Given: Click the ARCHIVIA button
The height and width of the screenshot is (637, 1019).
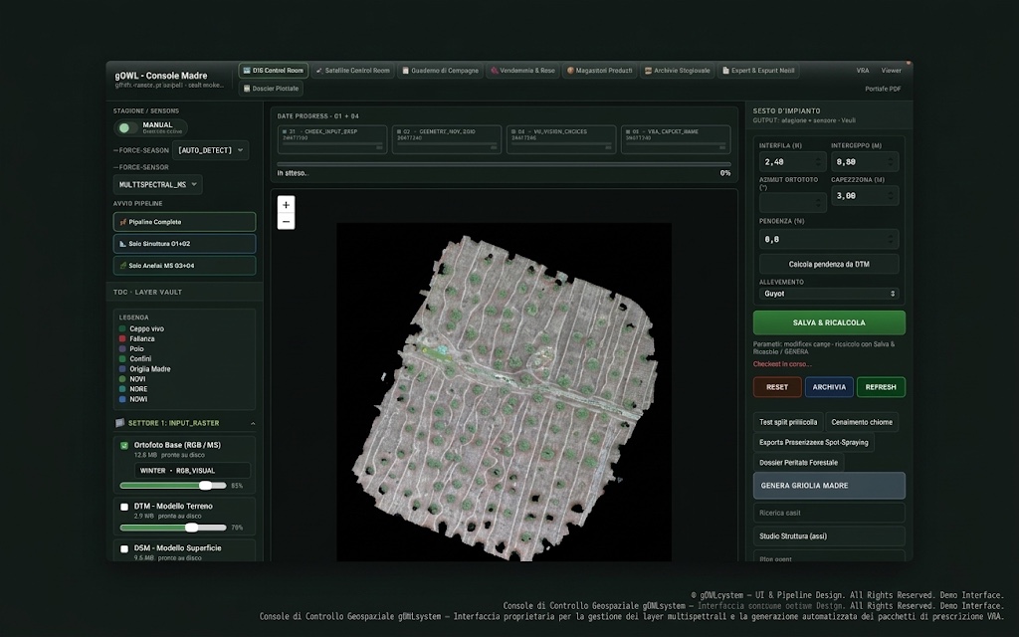Looking at the screenshot, I should 829,387.
